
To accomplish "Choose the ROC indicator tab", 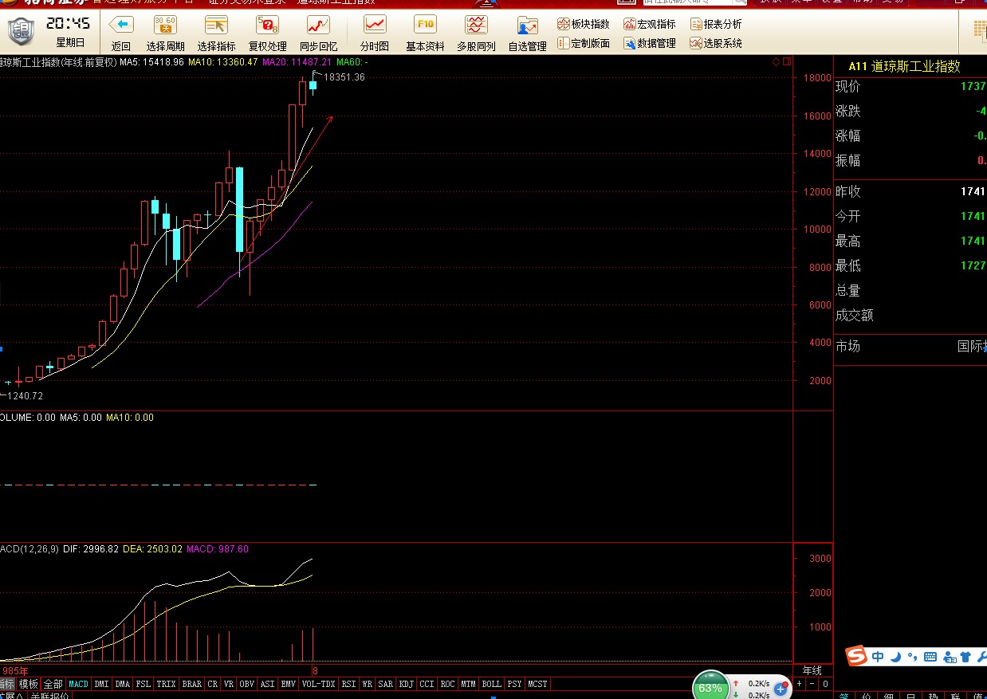I will tap(447, 684).
